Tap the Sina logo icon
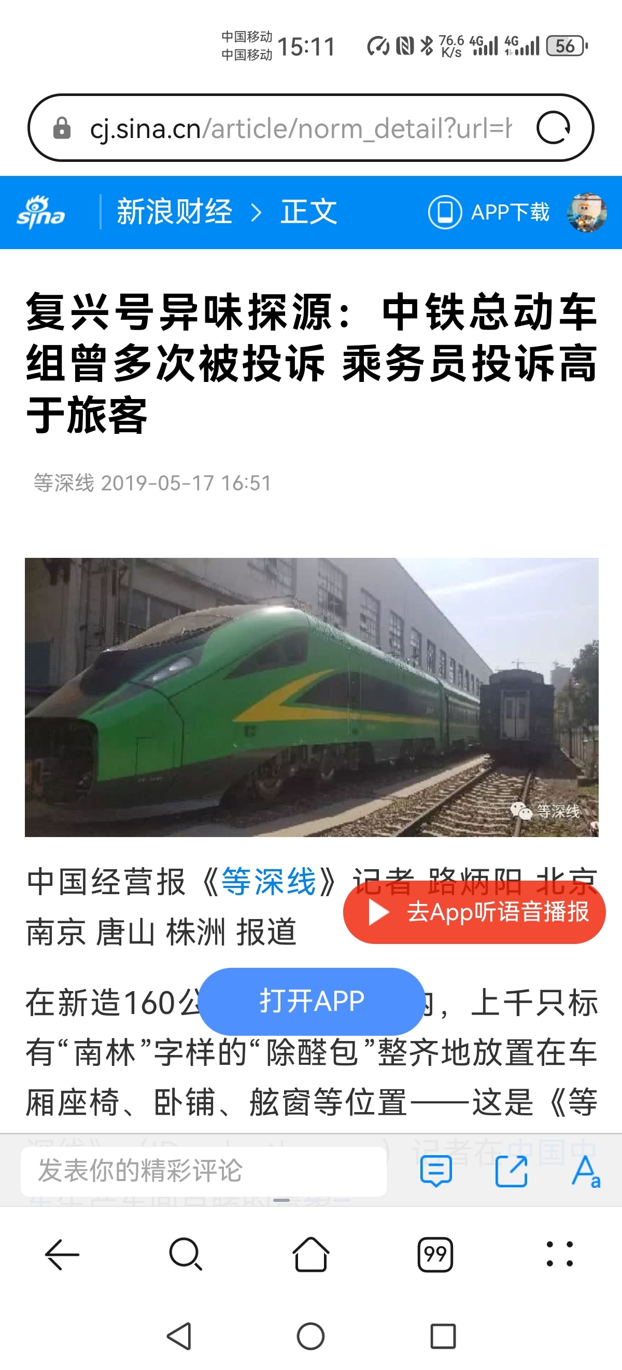Viewport: 622px width, 1370px height. pos(41,212)
